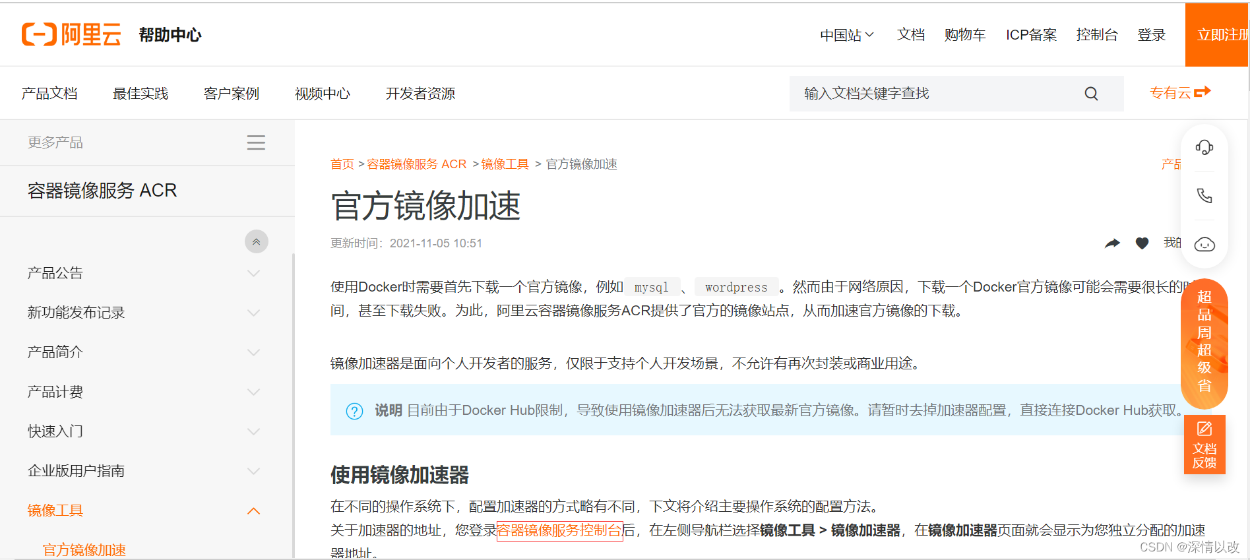This screenshot has height=560, width=1250.
Task: Open the 开发者资源 tab
Action: click(x=420, y=94)
